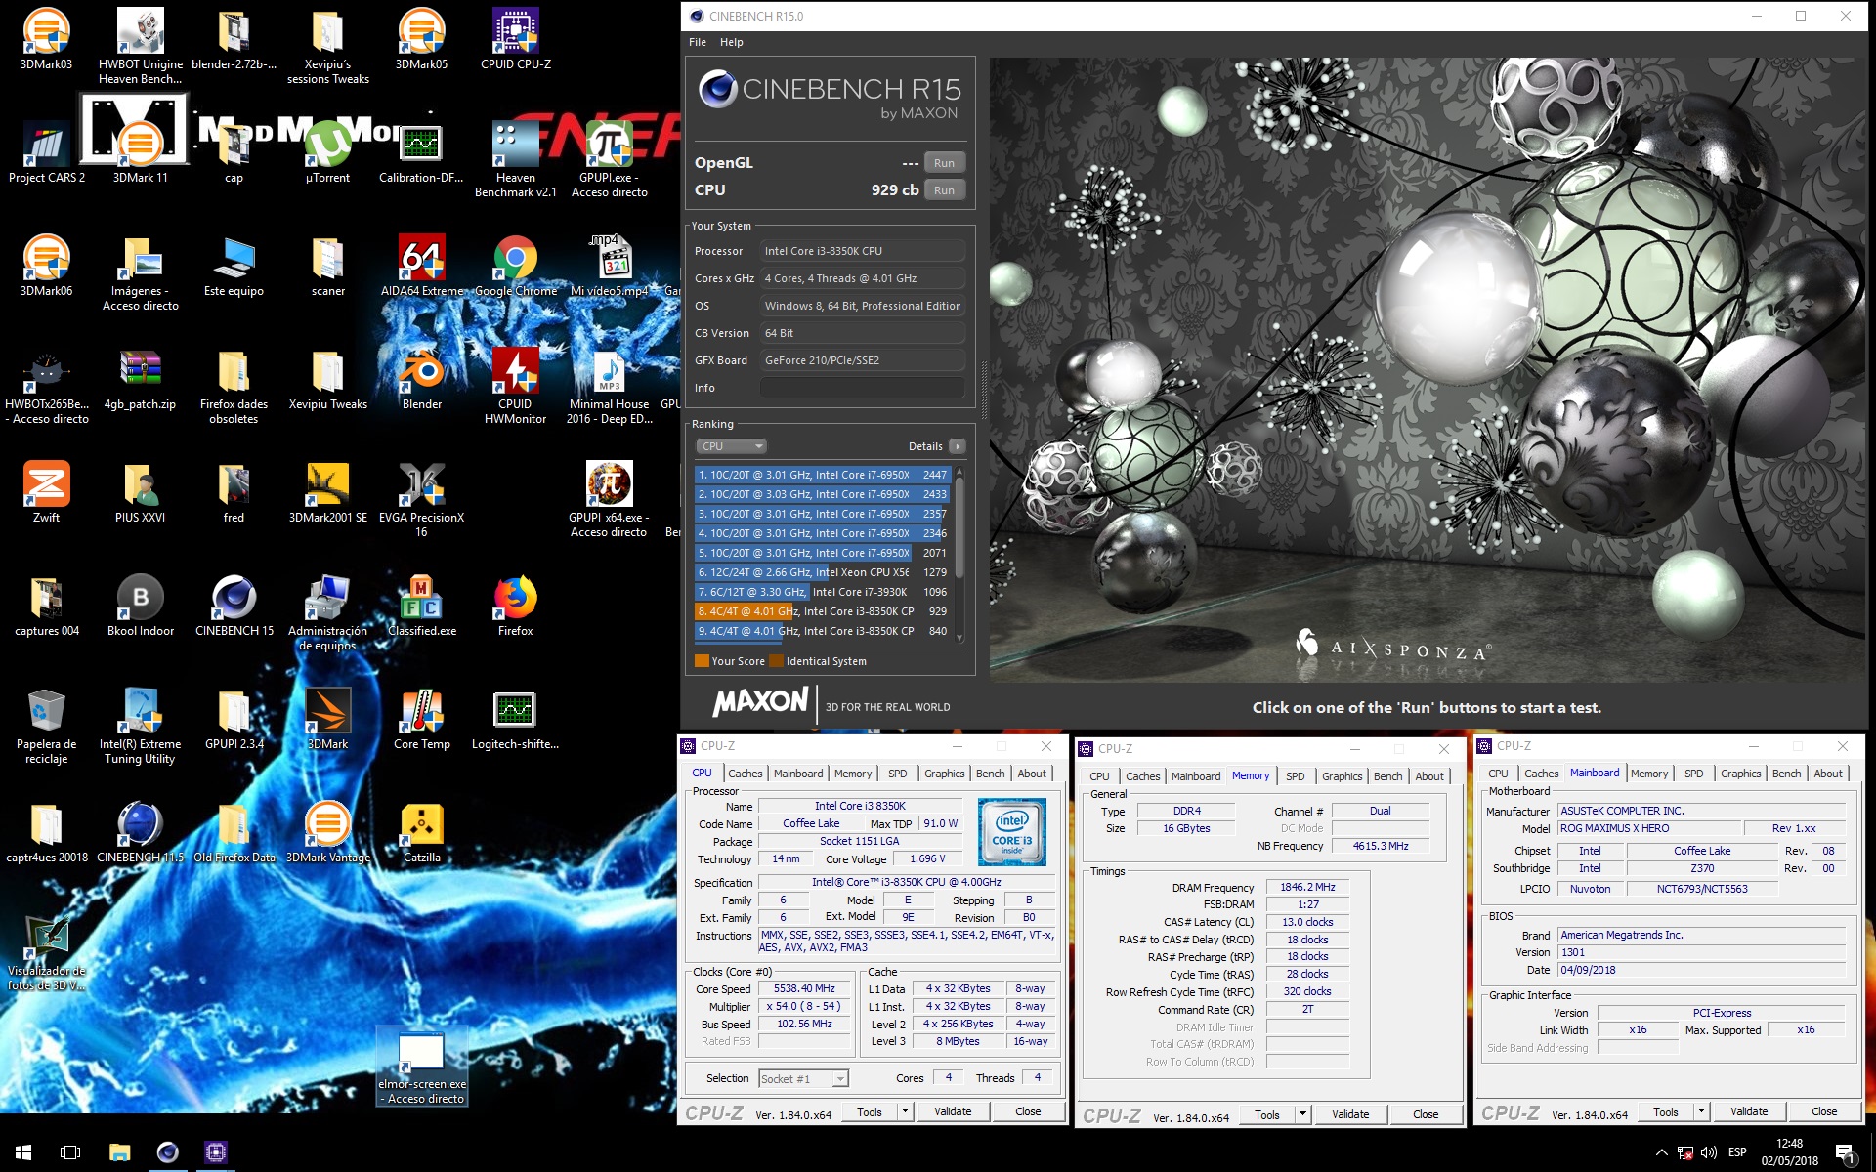Viewport: 1876px width, 1172px height.
Task: Click the taskbar volume icon
Action: pos(1709,1152)
